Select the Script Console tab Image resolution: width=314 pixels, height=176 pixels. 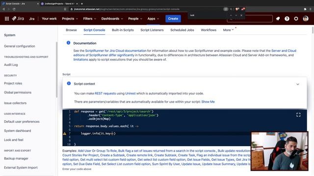tap(94, 30)
